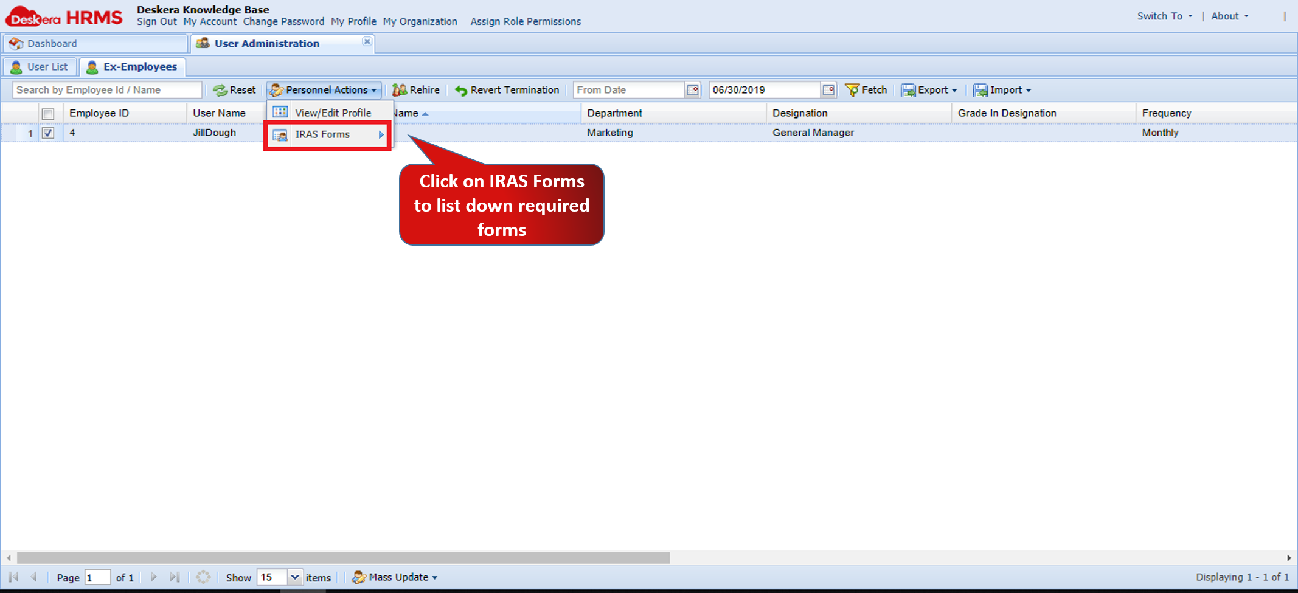Click the Sign Out link
Viewport: 1298px width, 593px height.
(x=156, y=22)
